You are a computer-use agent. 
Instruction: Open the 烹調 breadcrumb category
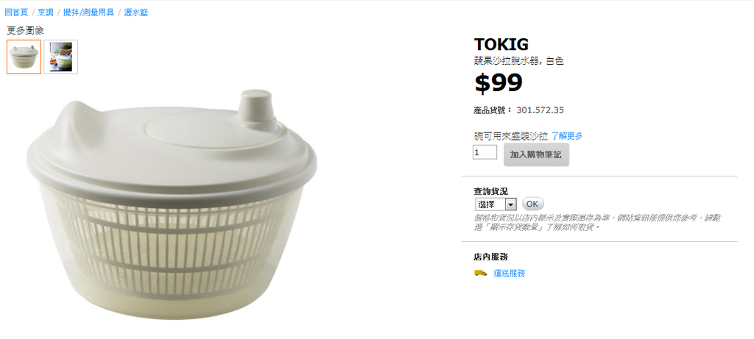point(46,13)
